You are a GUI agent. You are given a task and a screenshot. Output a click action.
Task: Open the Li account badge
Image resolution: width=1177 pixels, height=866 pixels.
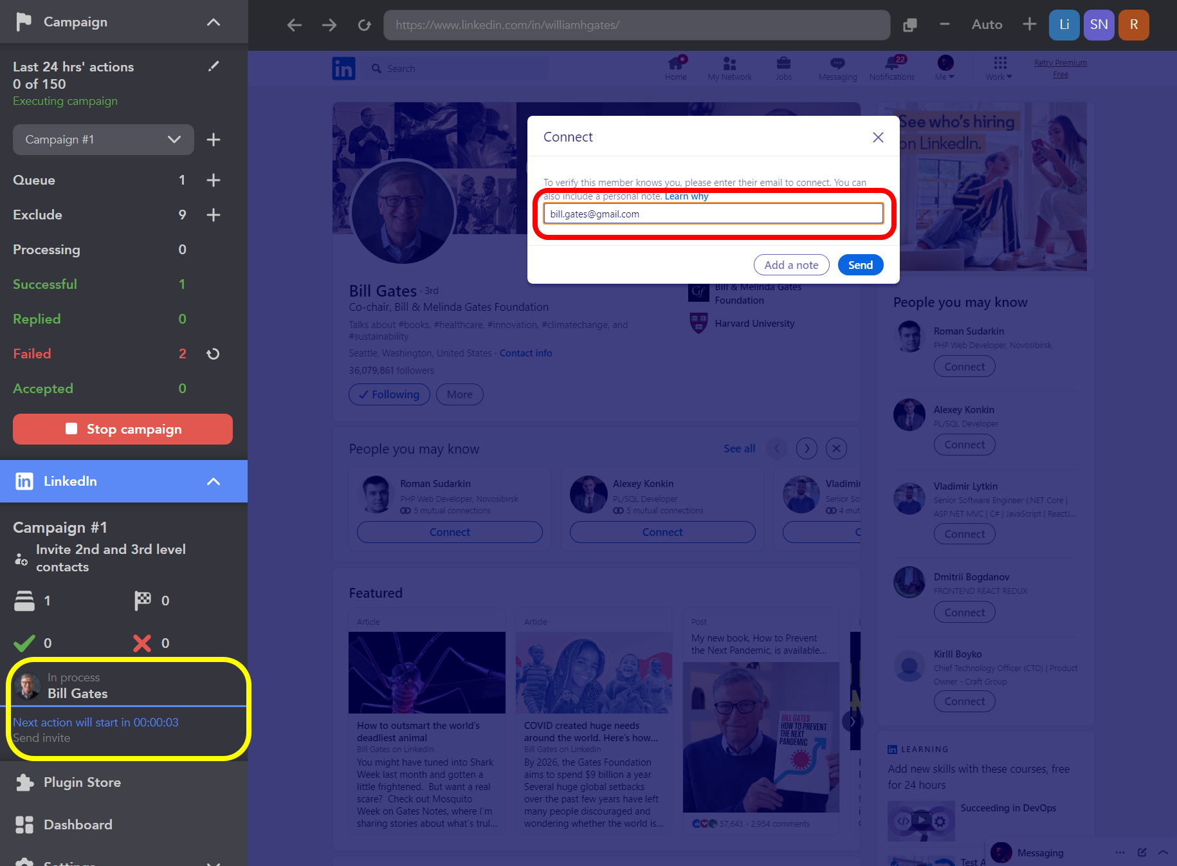pos(1064,25)
